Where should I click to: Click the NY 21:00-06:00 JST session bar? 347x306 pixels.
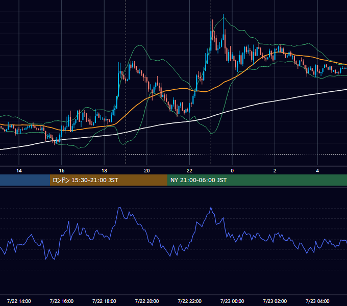coord(257,180)
